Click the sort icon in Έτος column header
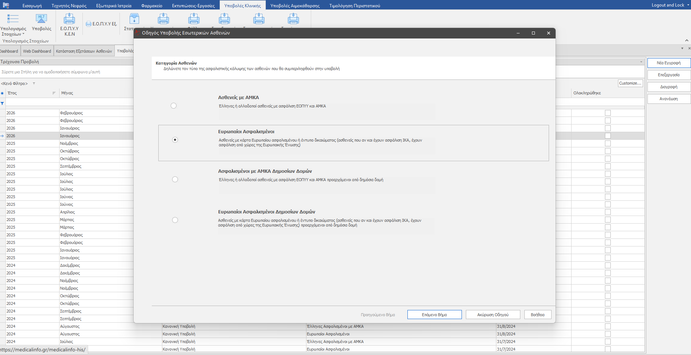This screenshot has width=691, height=355. pyautogui.click(x=54, y=93)
